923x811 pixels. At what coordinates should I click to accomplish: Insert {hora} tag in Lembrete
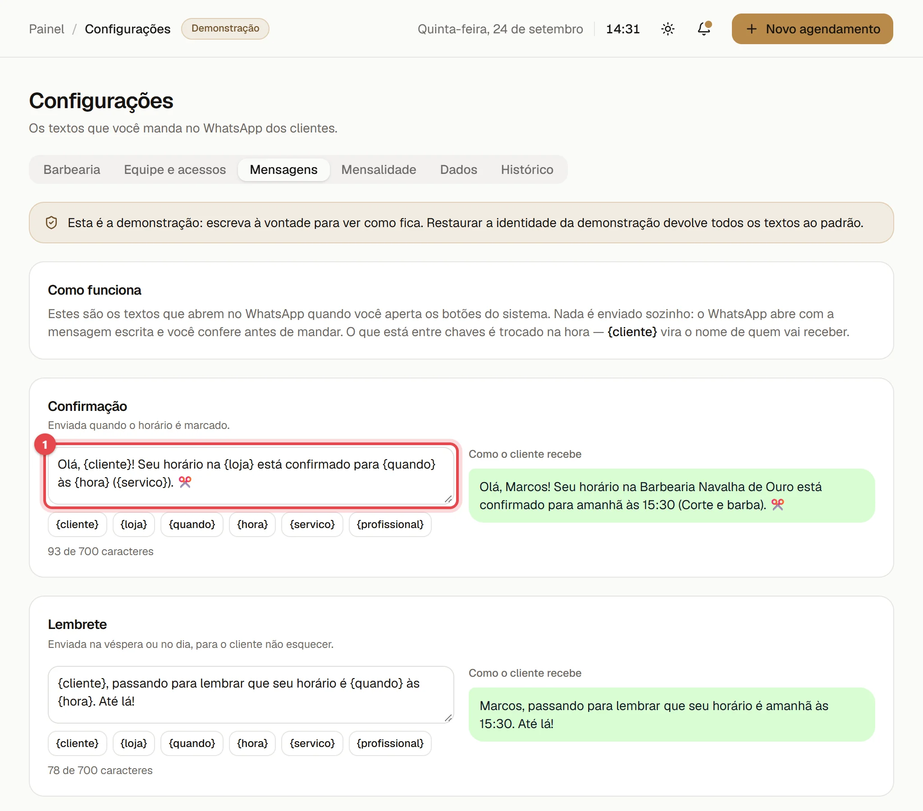[x=252, y=743]
